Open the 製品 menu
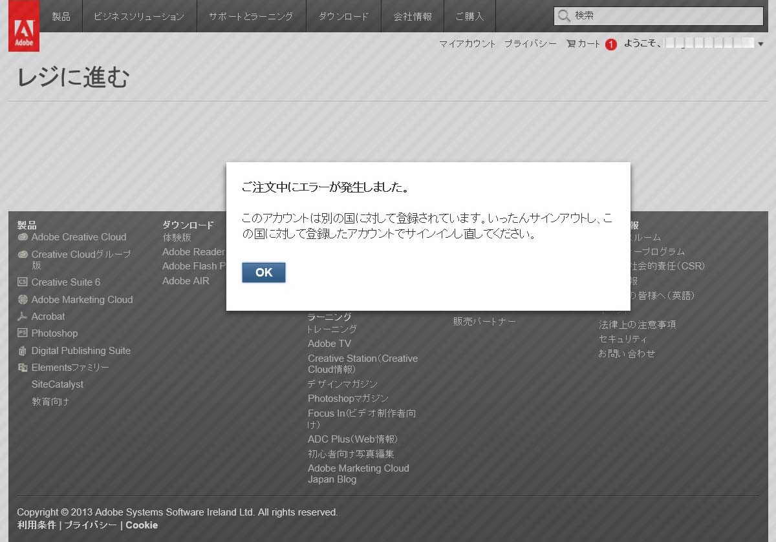Viewport: 776px width, 542px height. click(x=61, y=16)
